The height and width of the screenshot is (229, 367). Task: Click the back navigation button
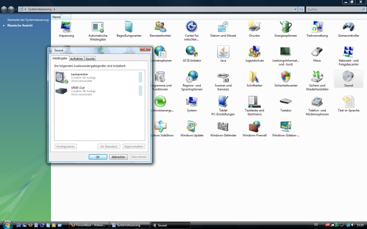tap(4, 9)
